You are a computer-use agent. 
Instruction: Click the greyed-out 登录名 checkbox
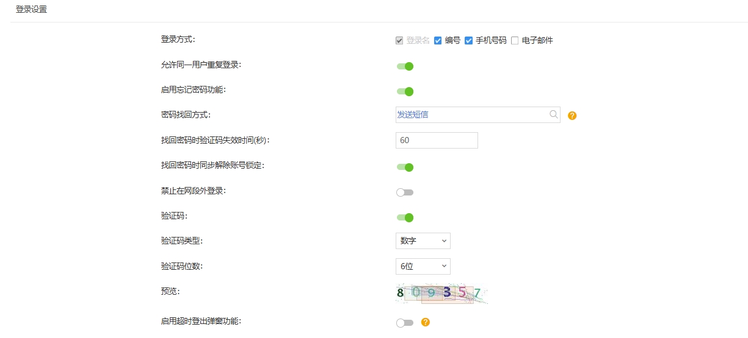[x=399, y=41]
